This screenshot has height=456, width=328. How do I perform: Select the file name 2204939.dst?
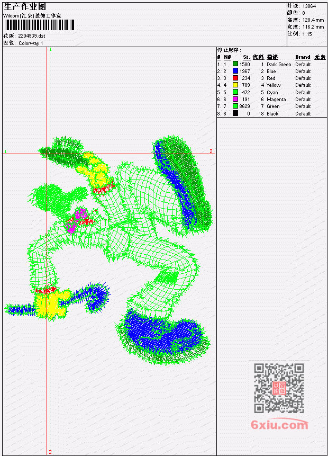(x=31, y=36)
